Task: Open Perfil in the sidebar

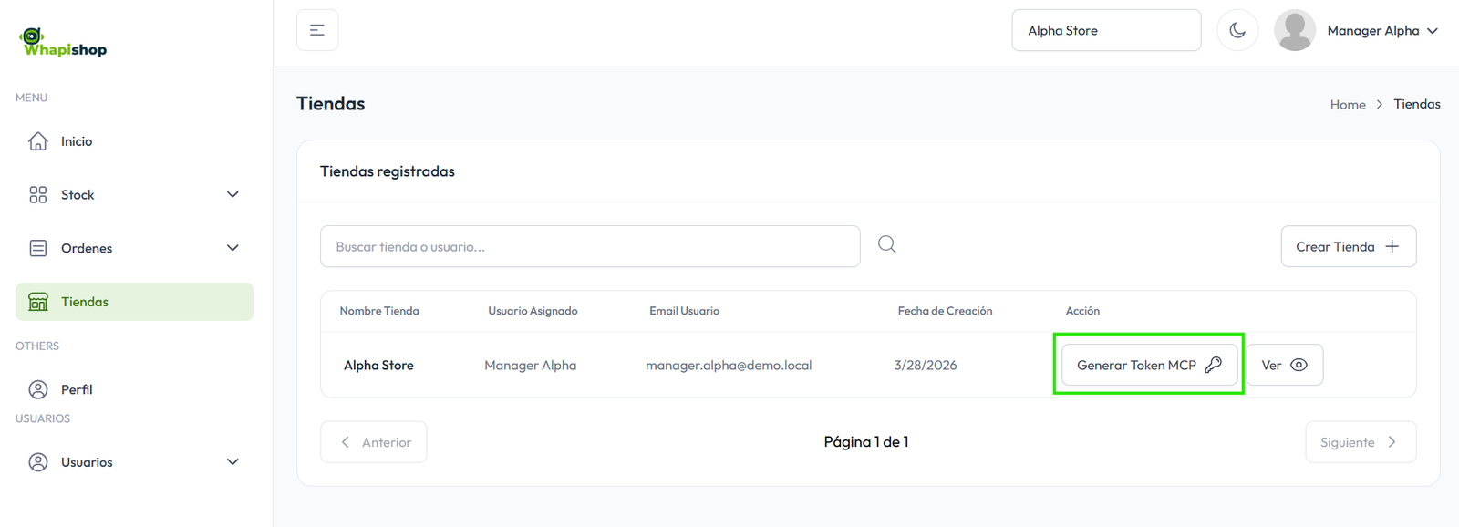Action: pos(77,389)
